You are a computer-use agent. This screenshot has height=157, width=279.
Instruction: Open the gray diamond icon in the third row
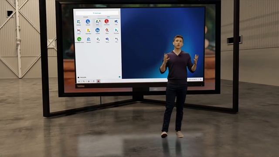pos(98,39)
